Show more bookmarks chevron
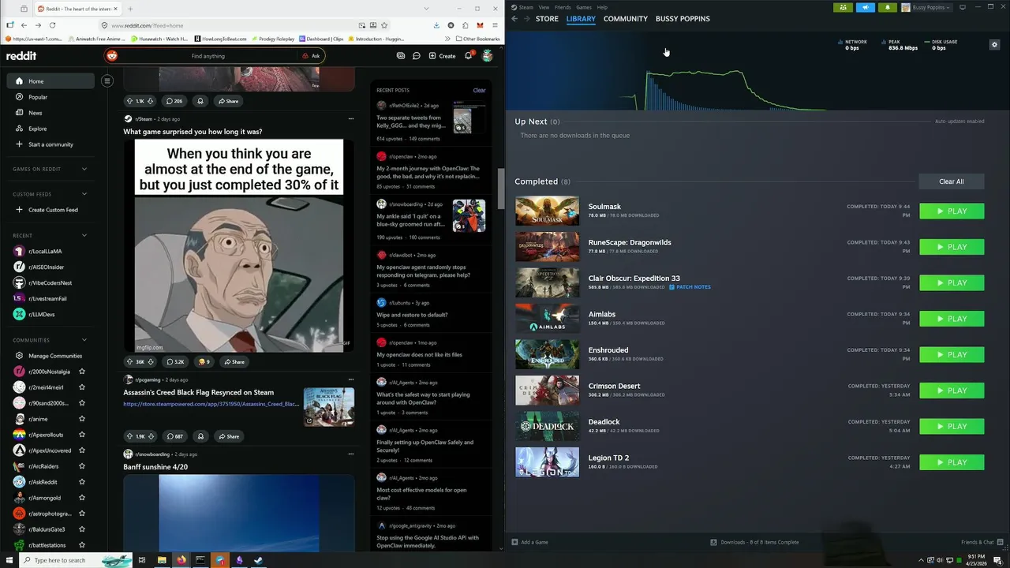Screen dimensions: 1010x568 447,38
